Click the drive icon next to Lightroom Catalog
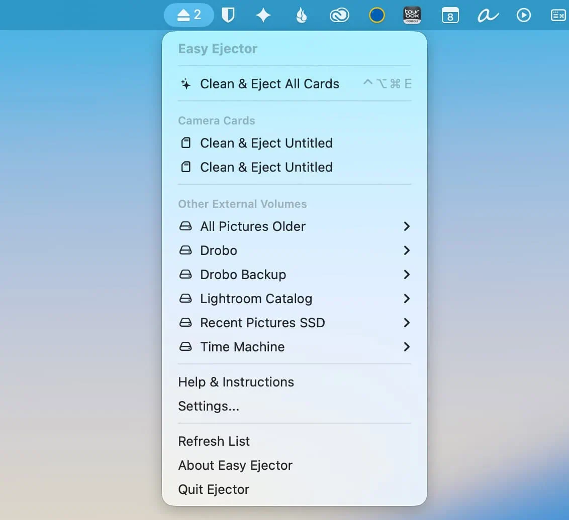Viewport: 569px width, 520px height. pyautogui.click(x=185, y=299)
